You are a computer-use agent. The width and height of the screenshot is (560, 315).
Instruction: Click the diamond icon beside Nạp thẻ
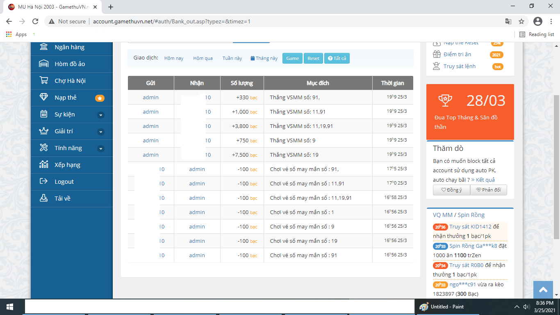click(x=43, y=98)
